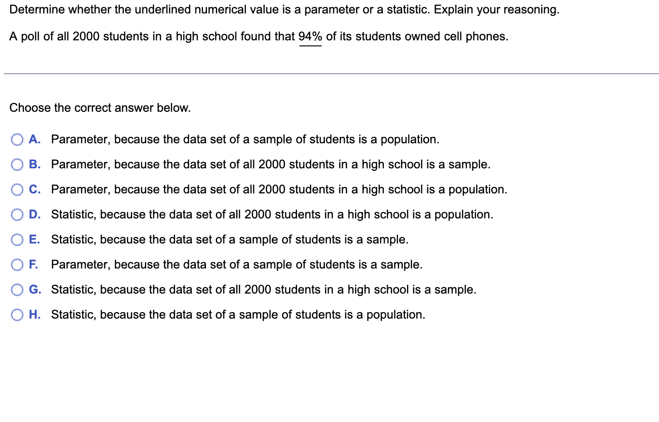Screen dimensions: 659x422
Task: Click the bold letter C label
Action: click(x=34, y=189)
